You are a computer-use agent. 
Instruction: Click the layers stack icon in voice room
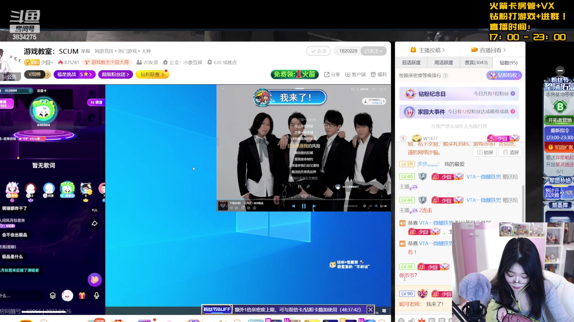click(53, 295)
